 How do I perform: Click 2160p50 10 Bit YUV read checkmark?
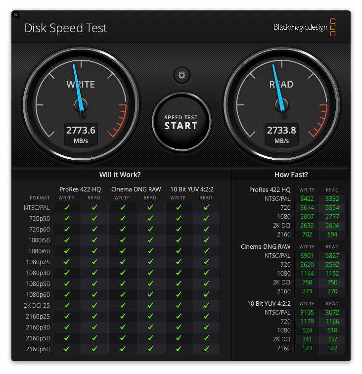tap(206, 338)
